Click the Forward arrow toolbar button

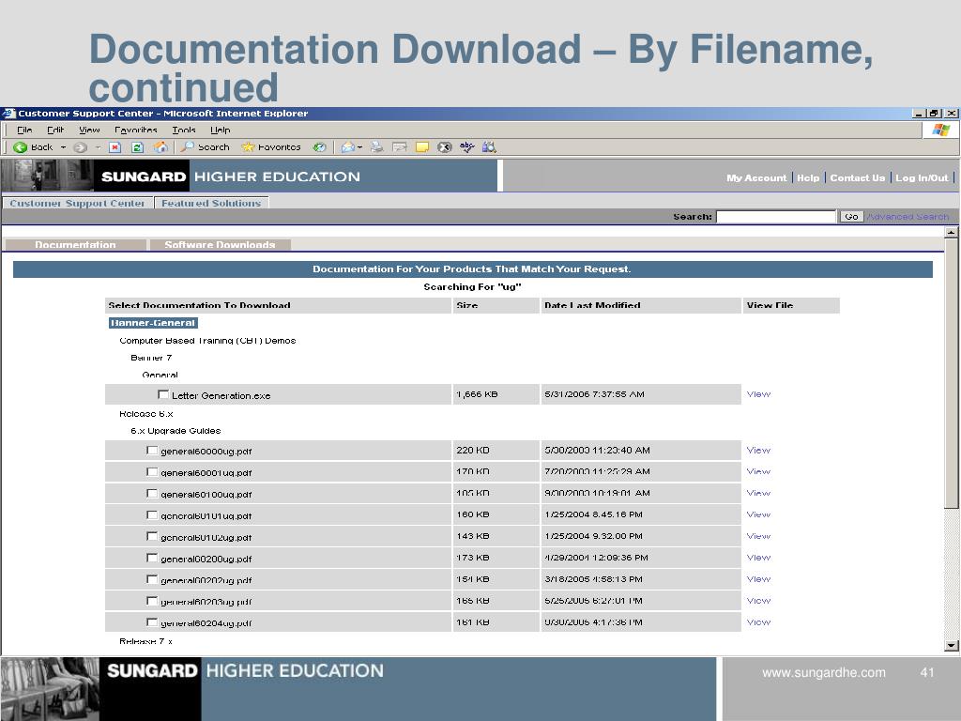pyautogui.click(x=80, y=147)
